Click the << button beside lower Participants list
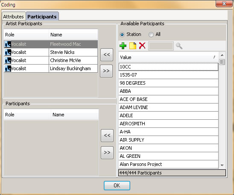The image size is (234, 195). [107, 136]
